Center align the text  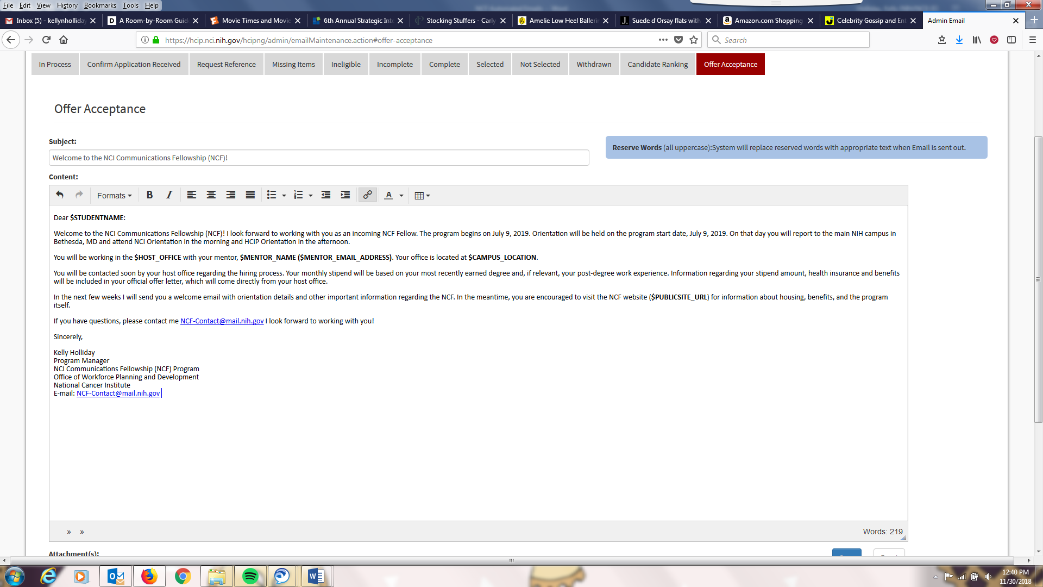point(211,195)
